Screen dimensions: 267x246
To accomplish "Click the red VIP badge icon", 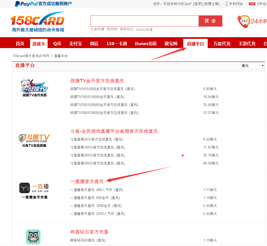I will click(x=252, y=4).
